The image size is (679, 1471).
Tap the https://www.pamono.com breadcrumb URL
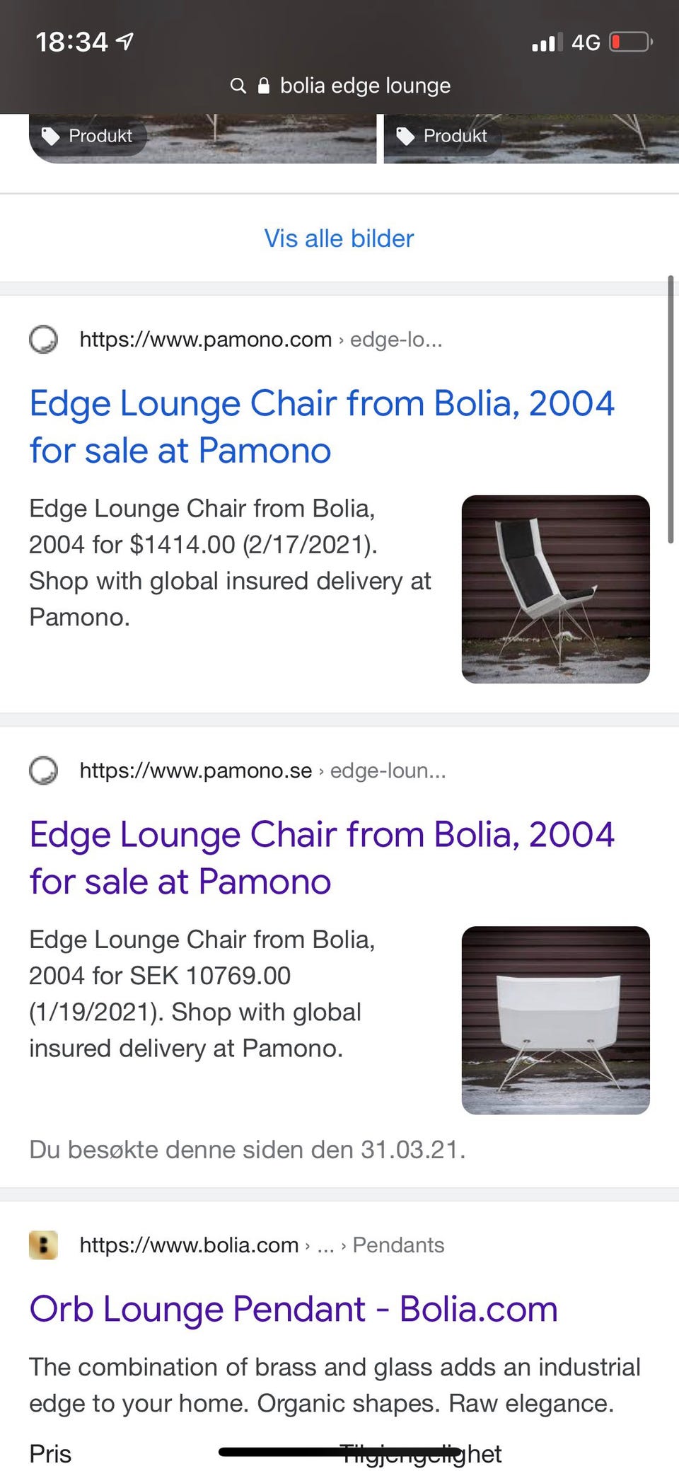point(205,340)
